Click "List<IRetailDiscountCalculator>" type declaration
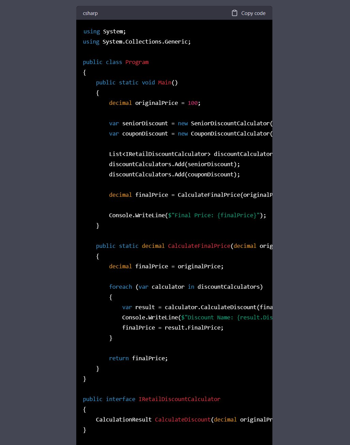Image resolution: width=350 pixels, height=445 pixels. click(x=160, y=154)
